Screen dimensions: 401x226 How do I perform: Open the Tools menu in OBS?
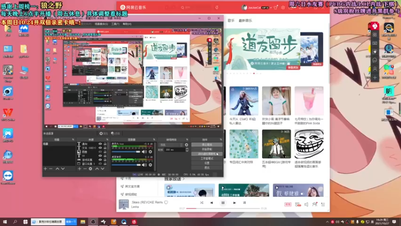pyautogui.click(x=115, y=24)
